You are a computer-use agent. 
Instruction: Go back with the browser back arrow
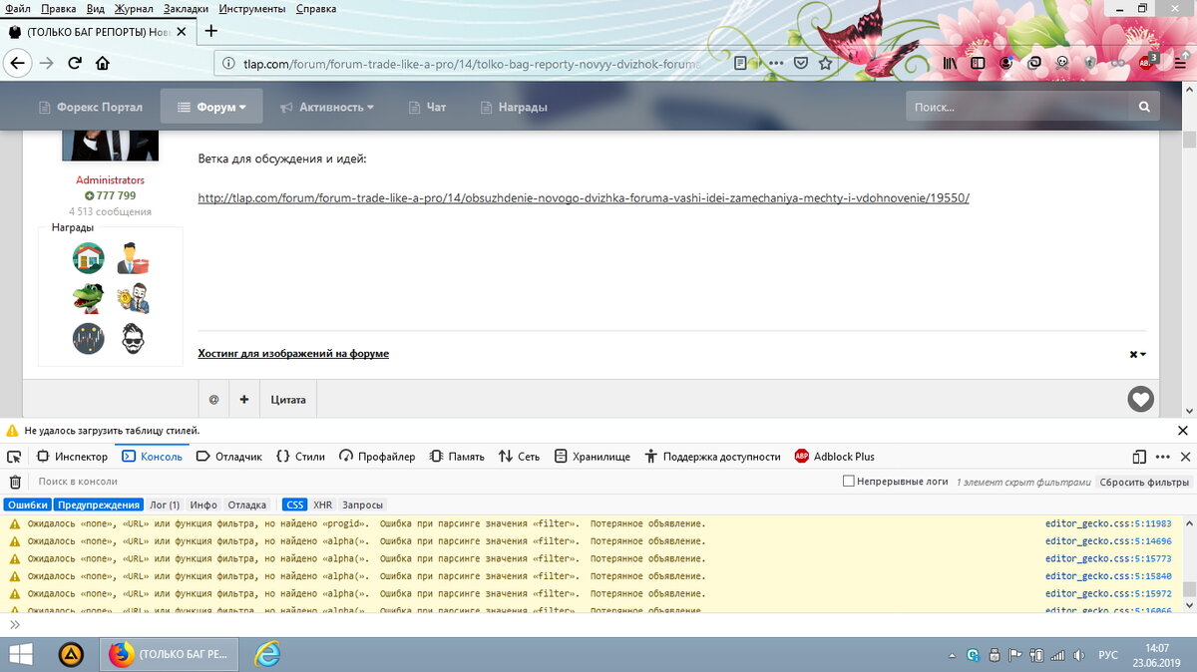[17, 63]
